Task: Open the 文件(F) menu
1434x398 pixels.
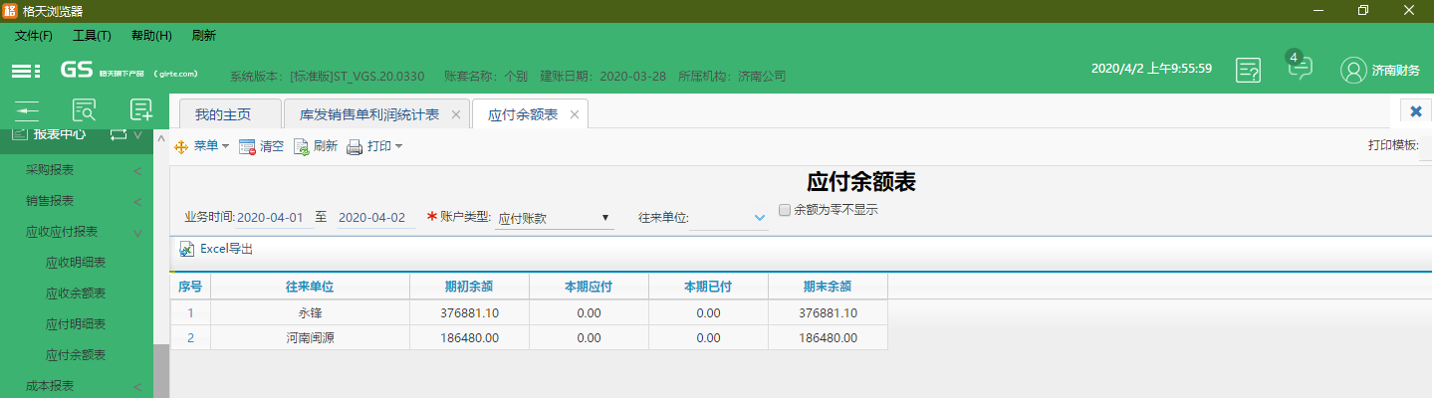Action: pos(34,35)
